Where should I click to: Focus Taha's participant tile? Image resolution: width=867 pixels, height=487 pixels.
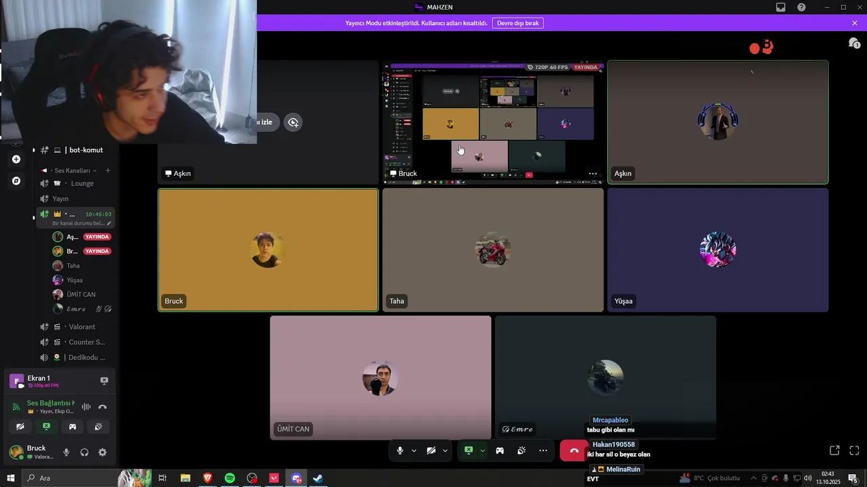coord(493,250)
